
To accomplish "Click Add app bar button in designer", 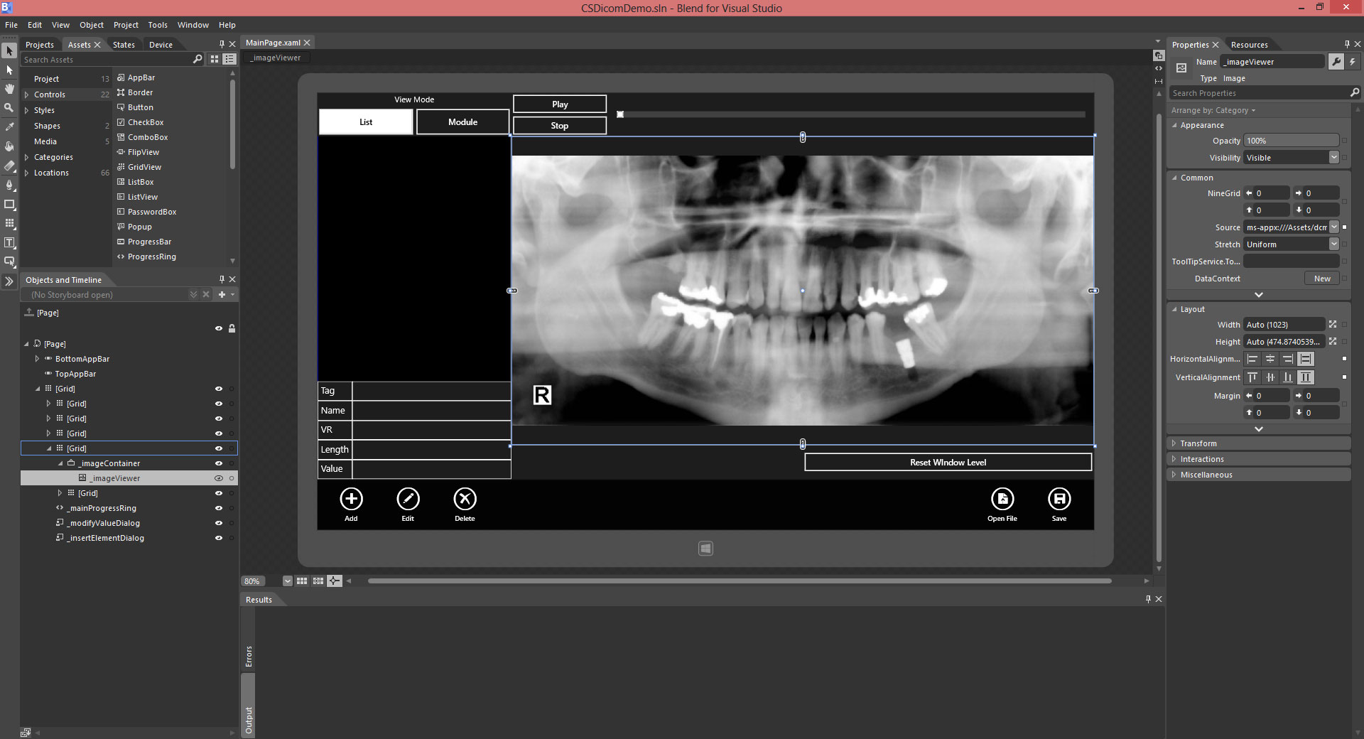I will coord(351,505).
